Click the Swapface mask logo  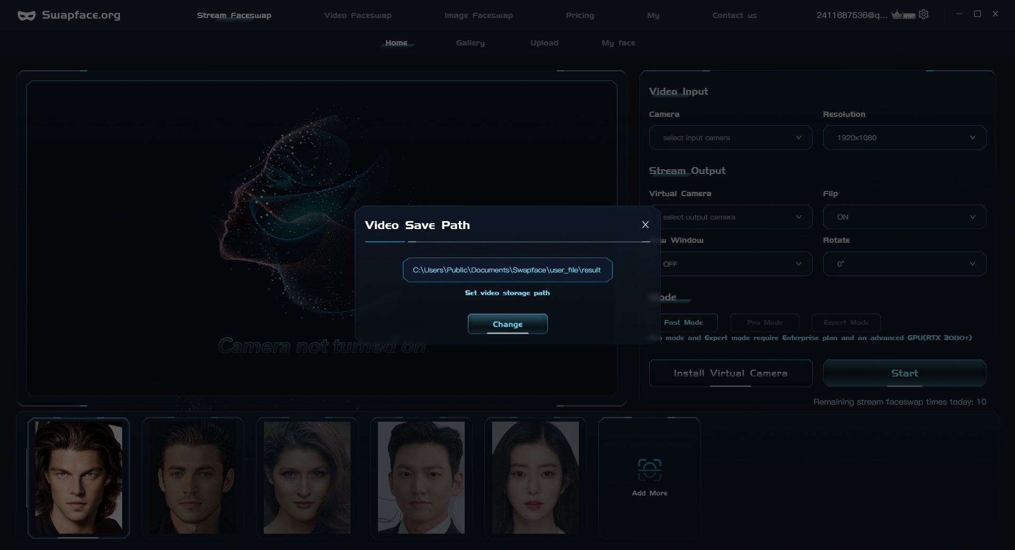pyautogui.click(x=26, y=15)
